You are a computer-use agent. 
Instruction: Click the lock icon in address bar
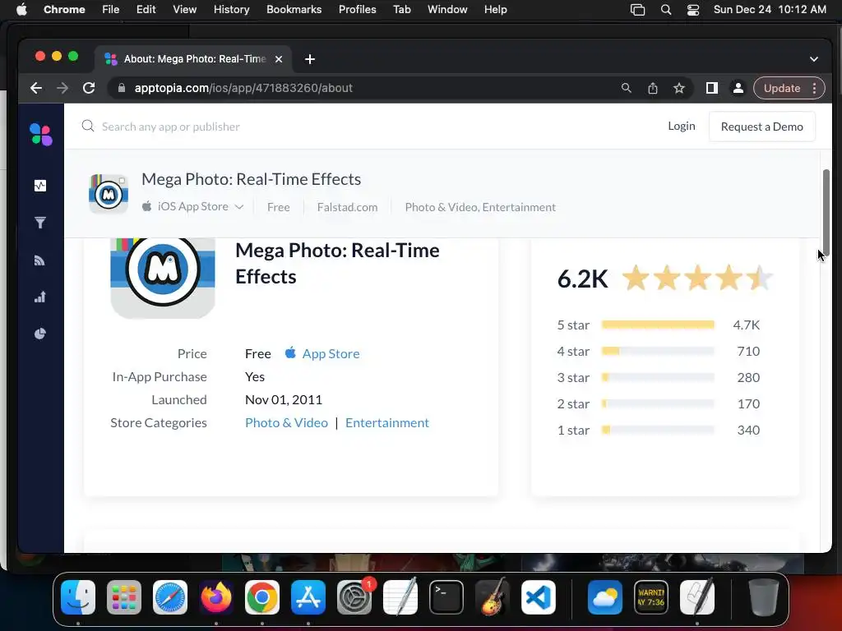tap(122, 88)
